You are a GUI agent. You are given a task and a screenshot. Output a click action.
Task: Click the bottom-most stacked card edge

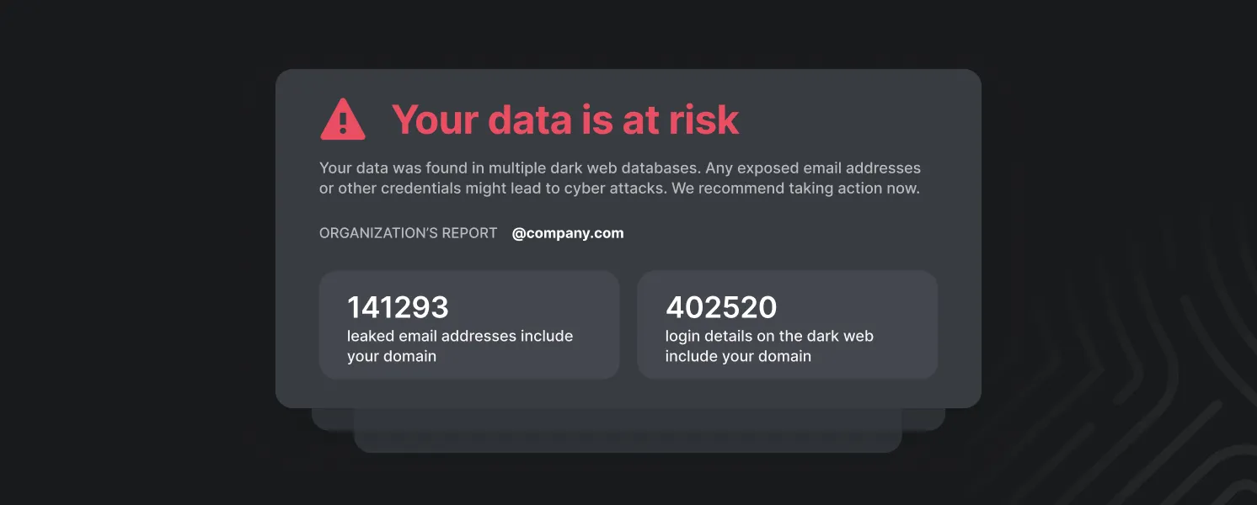click(628, 442)
